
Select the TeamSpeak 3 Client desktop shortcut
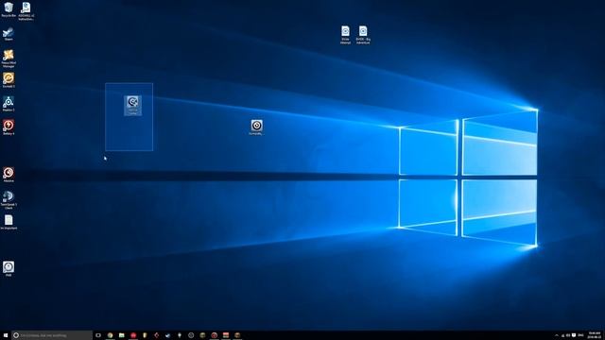click(9, 199)
